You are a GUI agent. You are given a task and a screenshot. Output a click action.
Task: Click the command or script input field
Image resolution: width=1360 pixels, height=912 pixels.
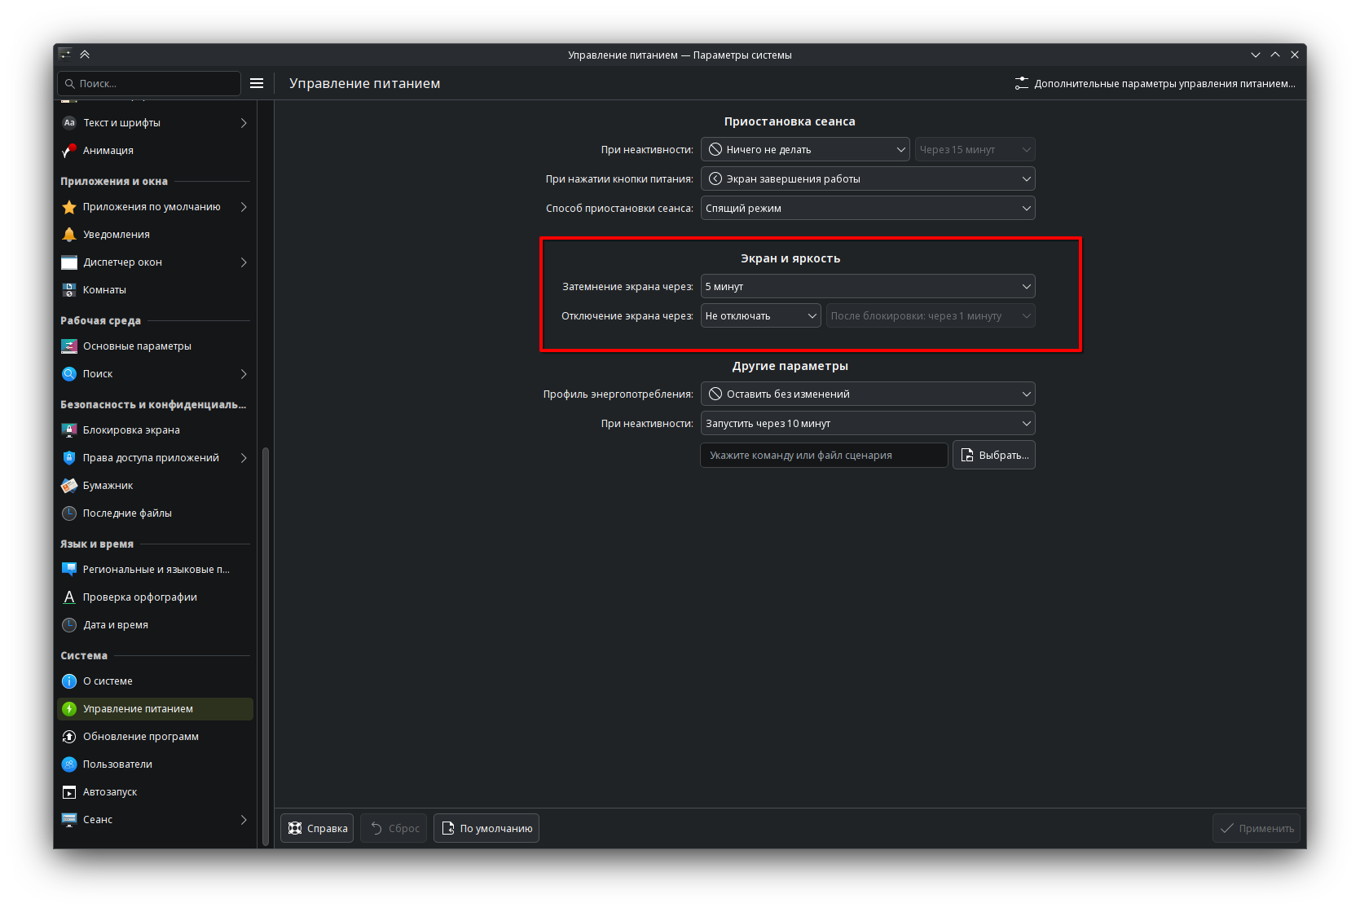[x=823, y=455]
